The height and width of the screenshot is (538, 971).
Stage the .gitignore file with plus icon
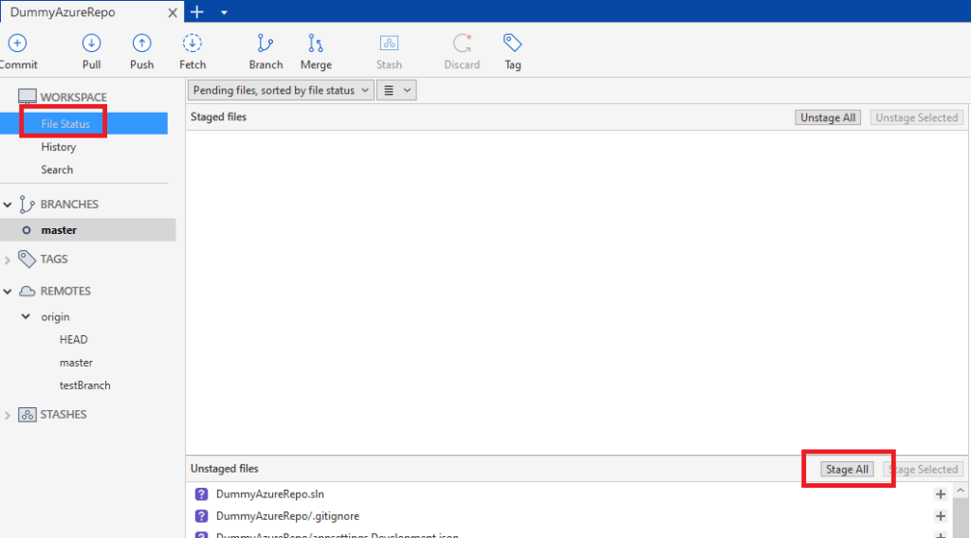click(x=941, y=516)
